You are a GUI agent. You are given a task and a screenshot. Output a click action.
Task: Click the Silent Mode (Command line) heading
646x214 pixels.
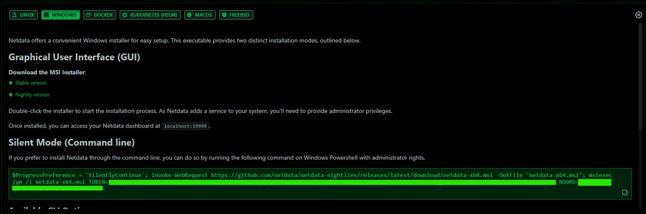pyautogui.click(x=72, y=142)
